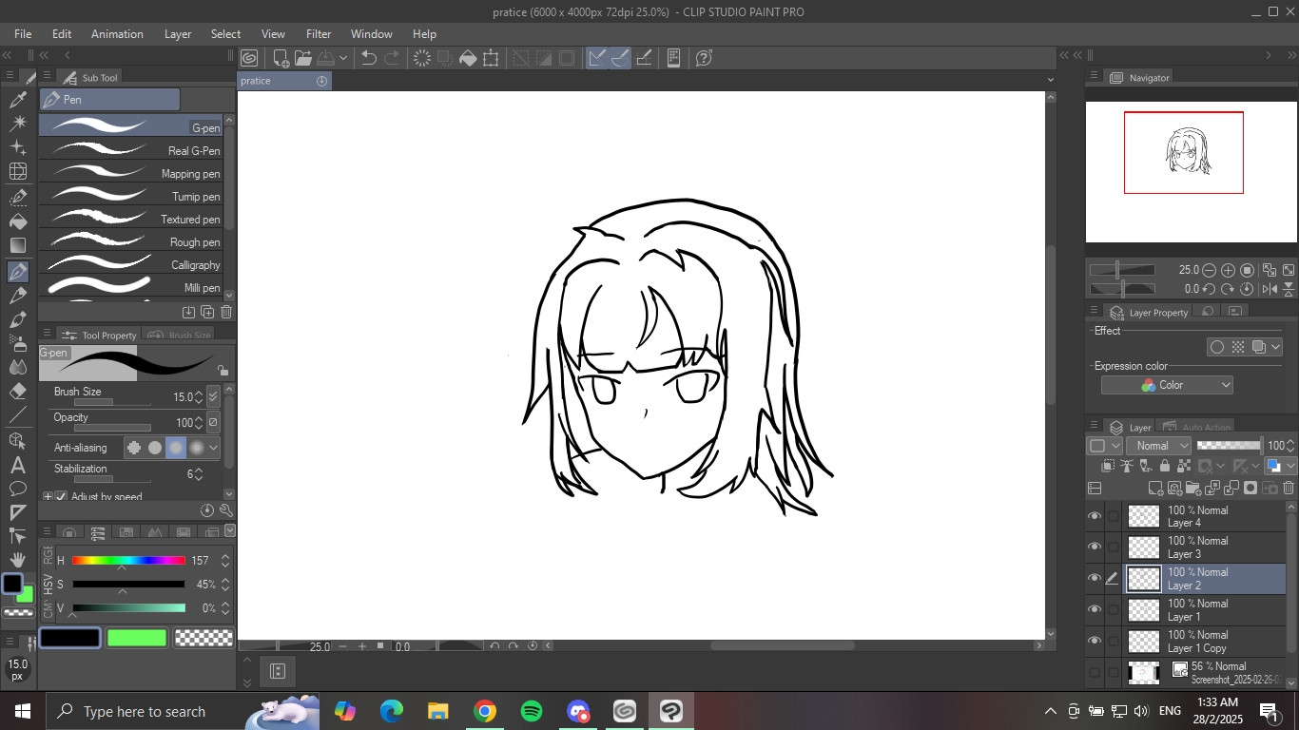1299x730 pixels.
Task: Delete layer using Layer panel trash icon
Action: [x=1289, y=488]
